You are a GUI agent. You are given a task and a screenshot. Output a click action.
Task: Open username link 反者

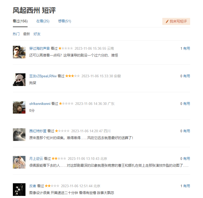(x=33, y=186)
